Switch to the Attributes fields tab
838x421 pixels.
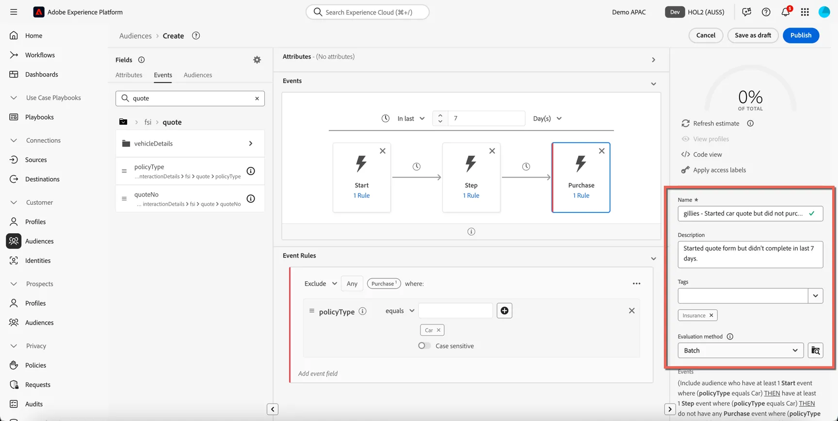129,75
